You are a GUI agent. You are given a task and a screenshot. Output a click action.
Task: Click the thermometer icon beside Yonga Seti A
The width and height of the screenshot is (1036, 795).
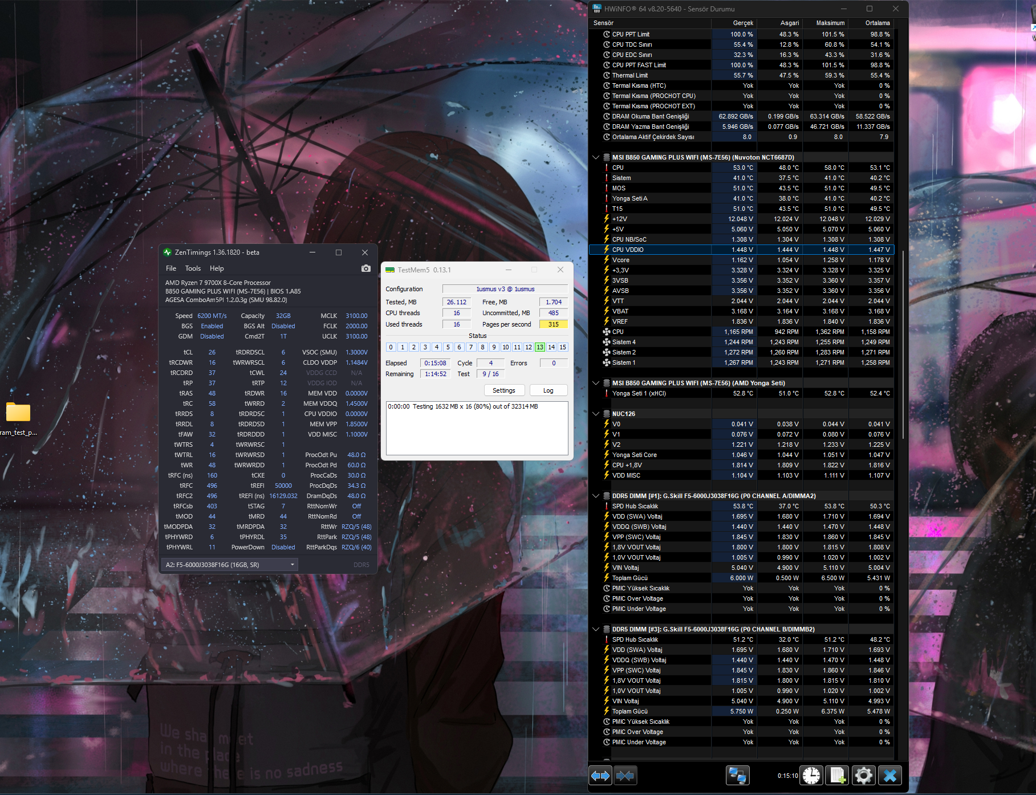point(607,198)
